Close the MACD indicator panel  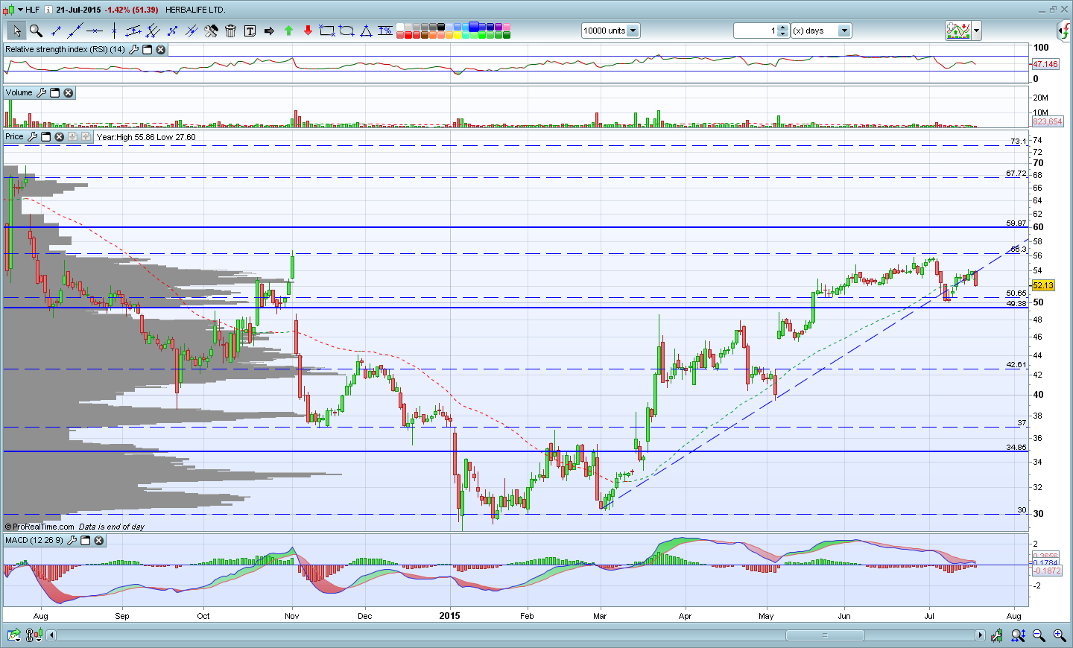(98, 541)
